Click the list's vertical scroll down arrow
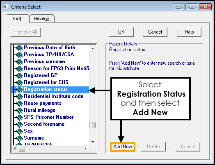215x165 pixels. point(93,142)
